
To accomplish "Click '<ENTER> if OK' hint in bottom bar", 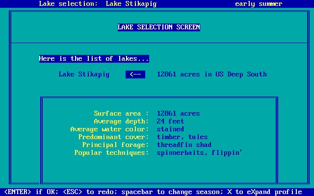I will pos(31,192).
